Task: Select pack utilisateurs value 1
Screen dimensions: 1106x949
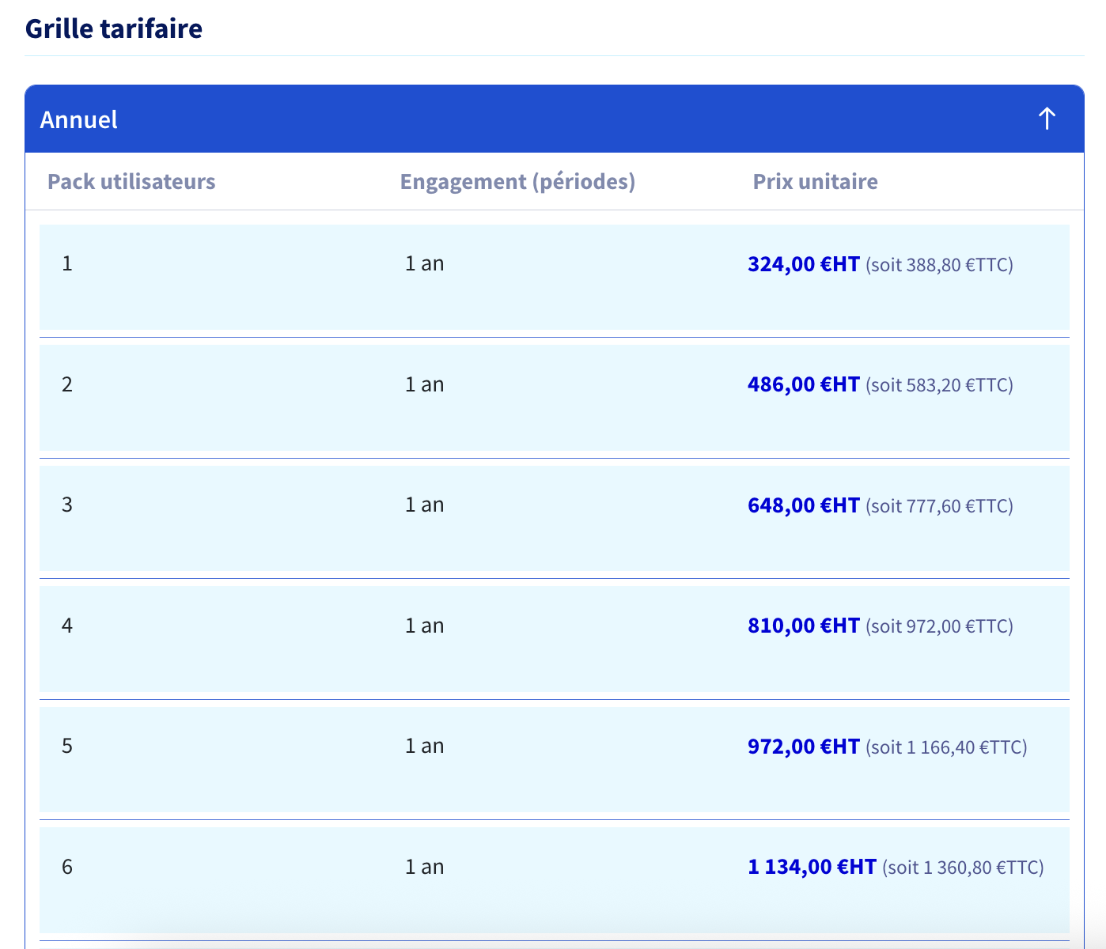Action: coord(67,263)
